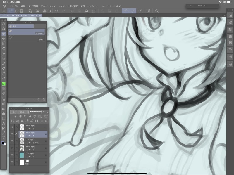Open the レイヤー menu

63,6
